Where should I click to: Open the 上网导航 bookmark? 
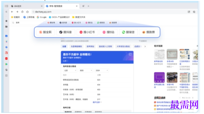pyautogui.click(x=29, y=17)
